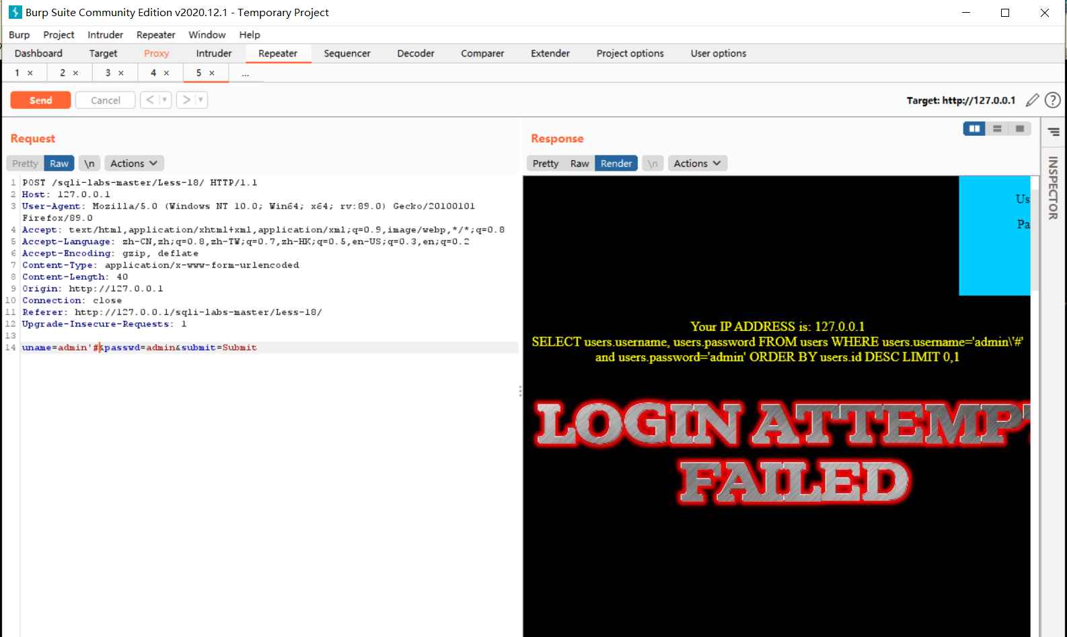Open the User options tab
The height and width of the screenshot is (637, 1067).
click(719, 54)
